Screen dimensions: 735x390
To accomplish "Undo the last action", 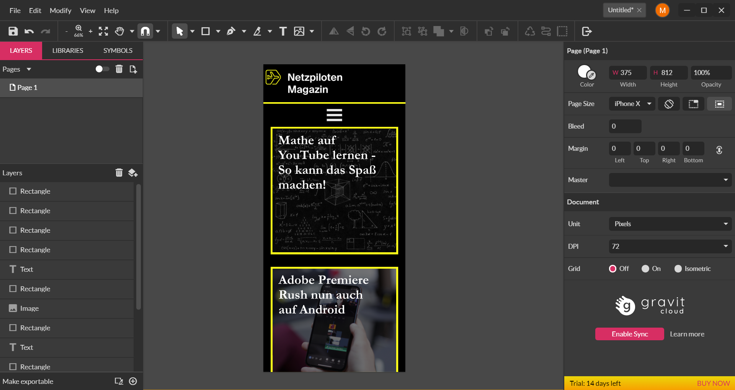I will [29, 31].
